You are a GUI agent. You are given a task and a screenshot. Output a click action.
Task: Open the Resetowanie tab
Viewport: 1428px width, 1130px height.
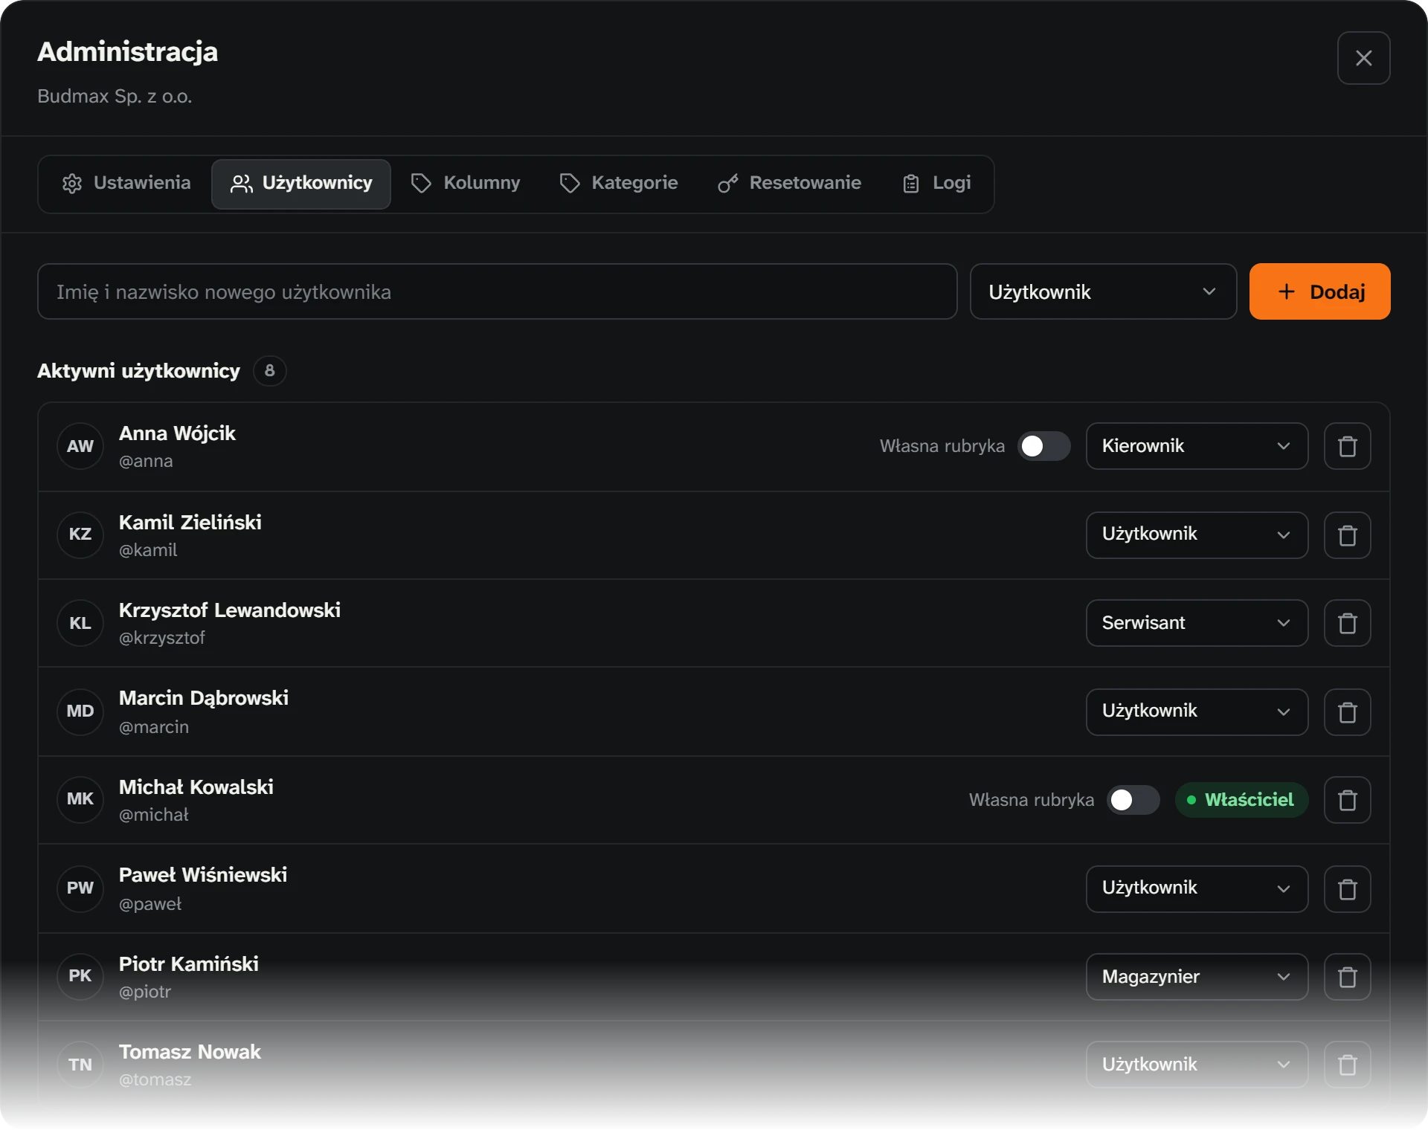click(789, 184)
